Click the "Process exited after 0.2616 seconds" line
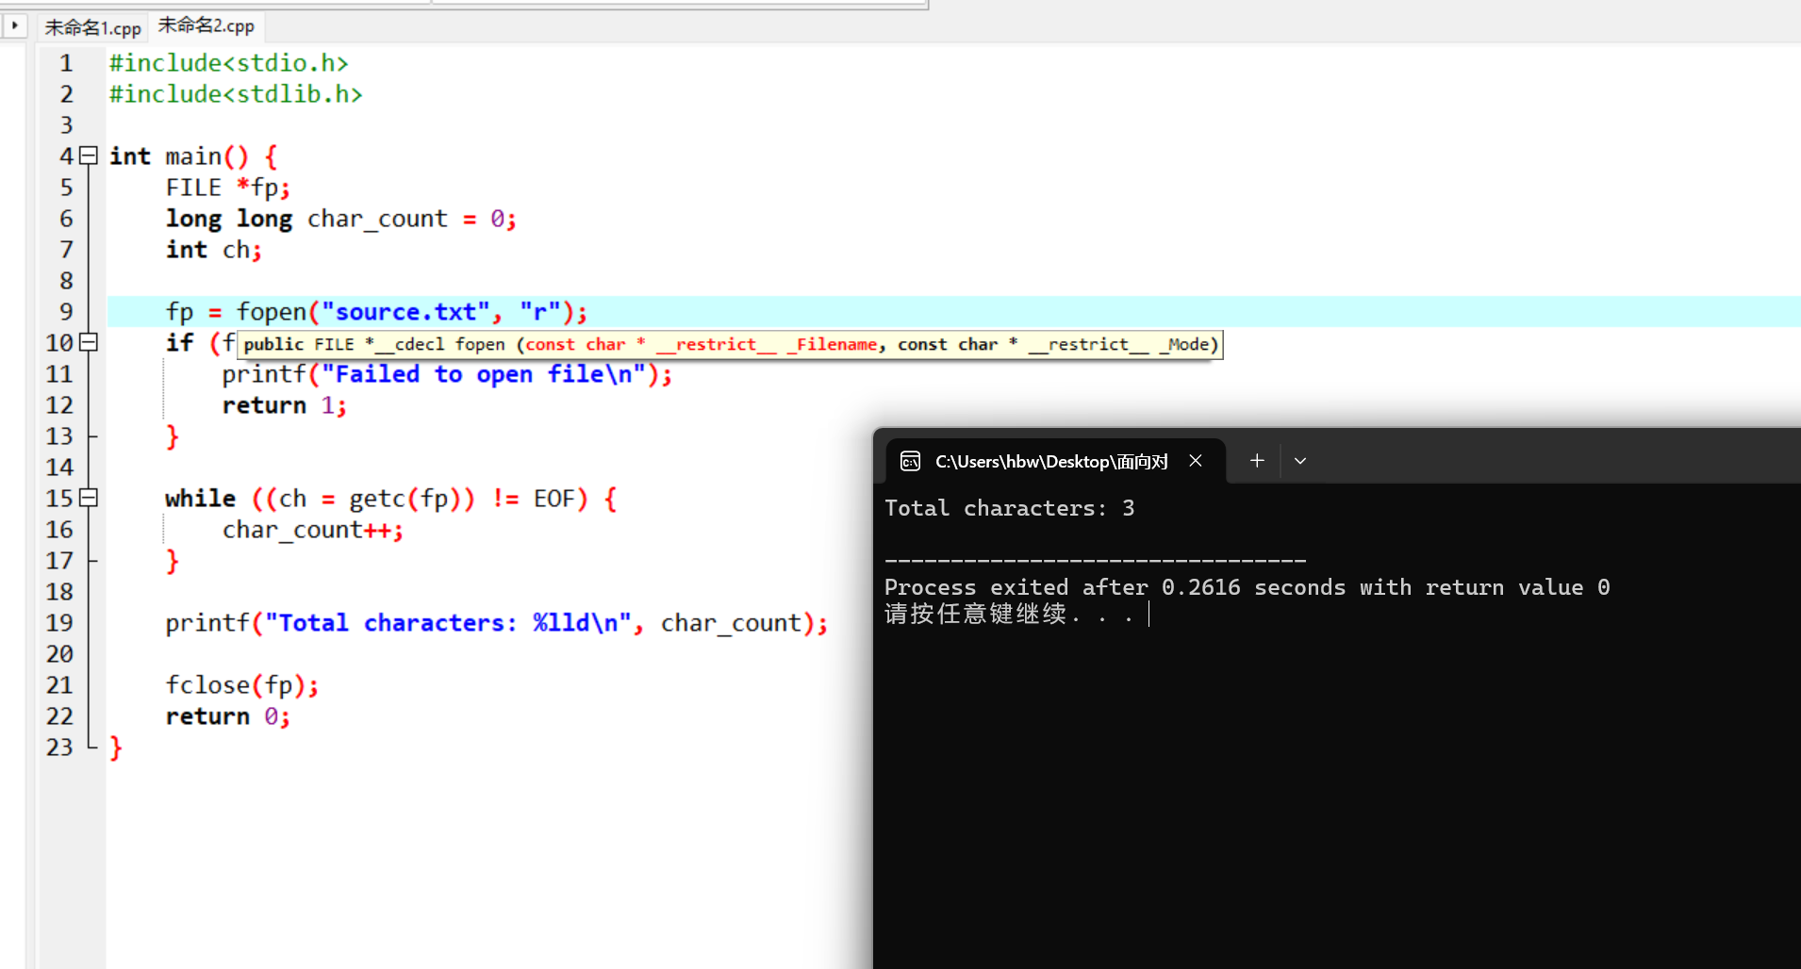 (1247, 587)
